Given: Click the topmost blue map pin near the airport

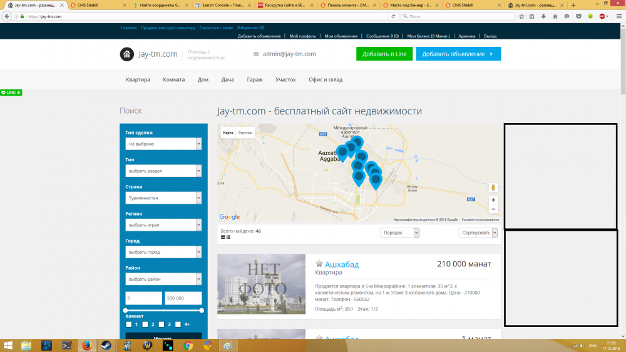Looking at the screenshot, I should point(357,142).
